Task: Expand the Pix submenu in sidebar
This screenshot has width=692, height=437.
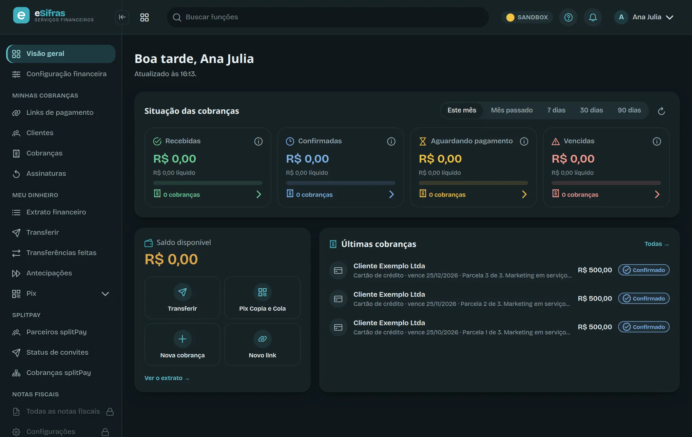Action: pyautogui.click(x=105, y=294)
